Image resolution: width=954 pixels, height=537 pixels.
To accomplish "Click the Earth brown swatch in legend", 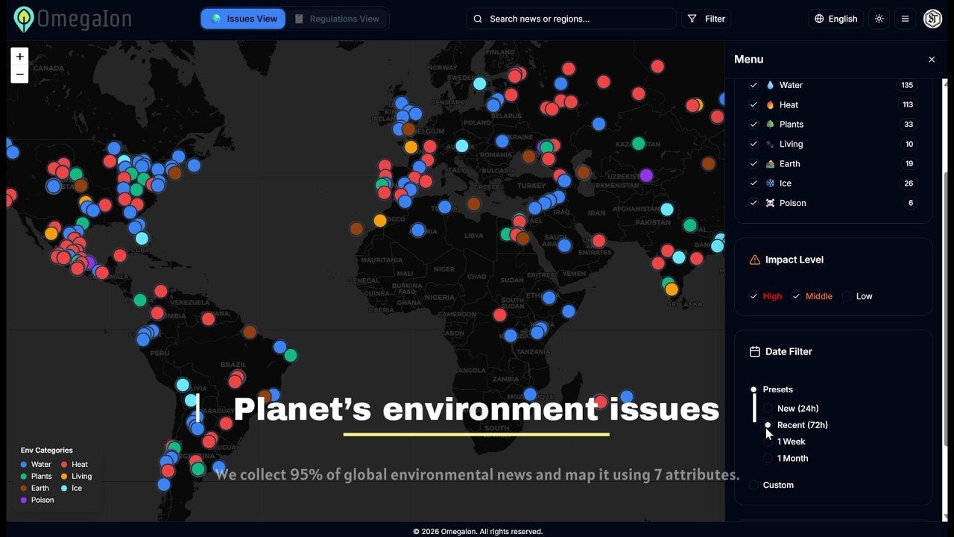I will tap(25, 489).
